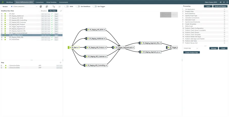This screenshot has height=118, width=229.
Task: Click the drag handle icon for DF_Start row
Action: [x=2, y=14]
